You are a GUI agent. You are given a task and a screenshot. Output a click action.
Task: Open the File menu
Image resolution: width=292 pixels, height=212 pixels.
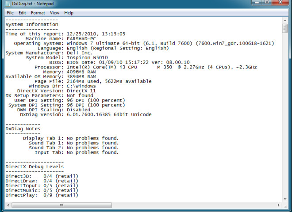tap(10, 13)
